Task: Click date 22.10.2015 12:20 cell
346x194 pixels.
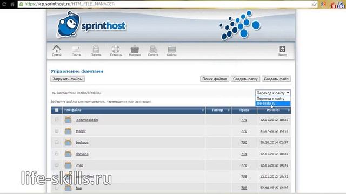Action: pyautogui.click(x=274, y=188)
